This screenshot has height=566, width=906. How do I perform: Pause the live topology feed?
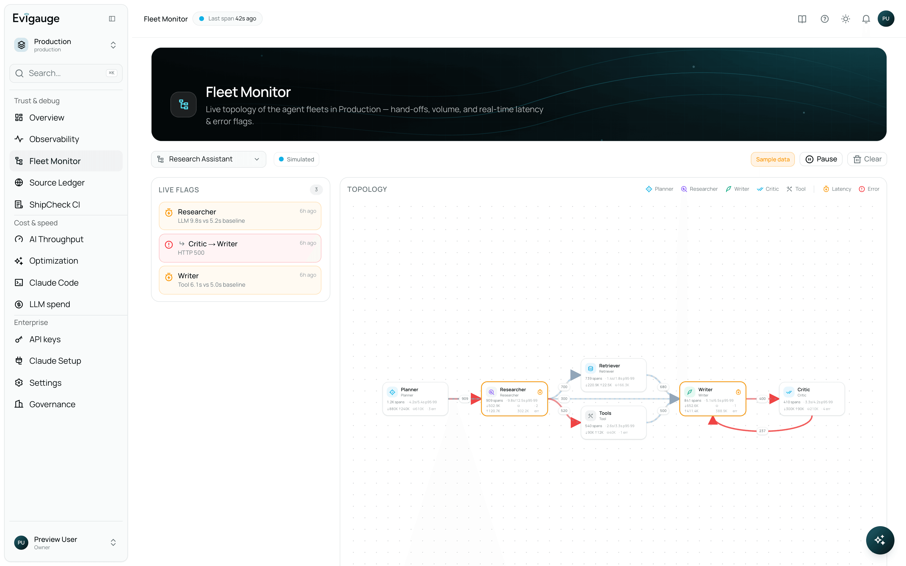tap(821, 159)
